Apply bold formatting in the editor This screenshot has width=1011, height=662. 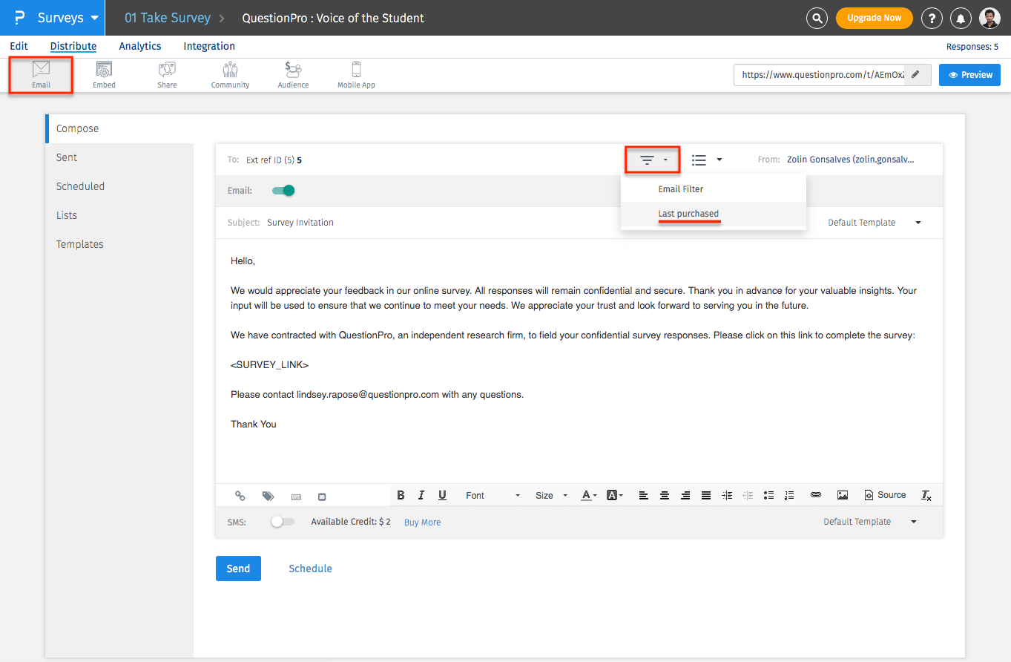click(401, 495)
